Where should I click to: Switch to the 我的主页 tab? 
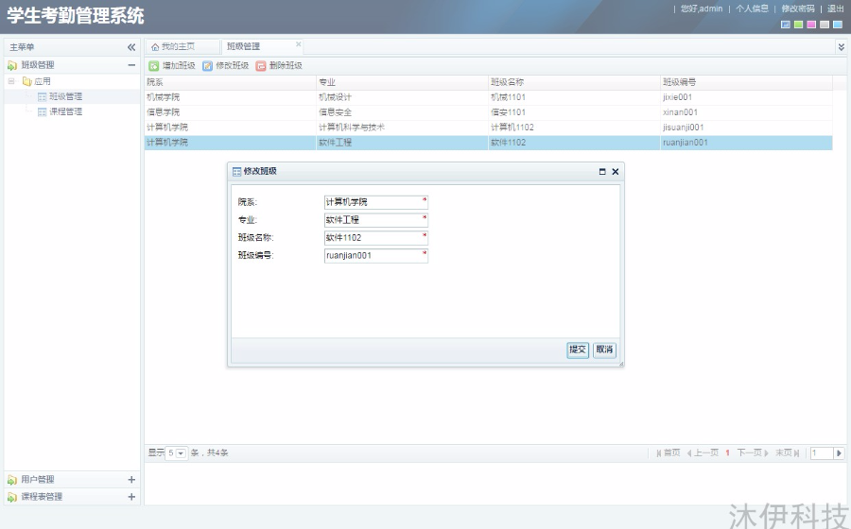[182, 47]
